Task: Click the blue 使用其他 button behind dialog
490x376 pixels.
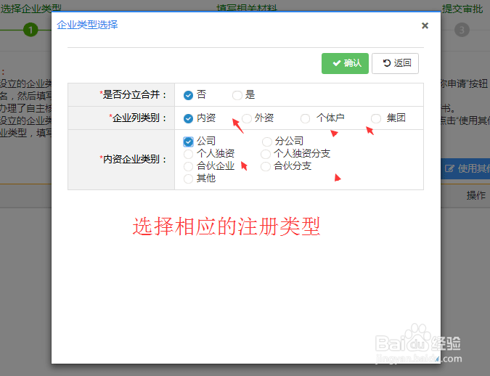Action: coord(465,169)
